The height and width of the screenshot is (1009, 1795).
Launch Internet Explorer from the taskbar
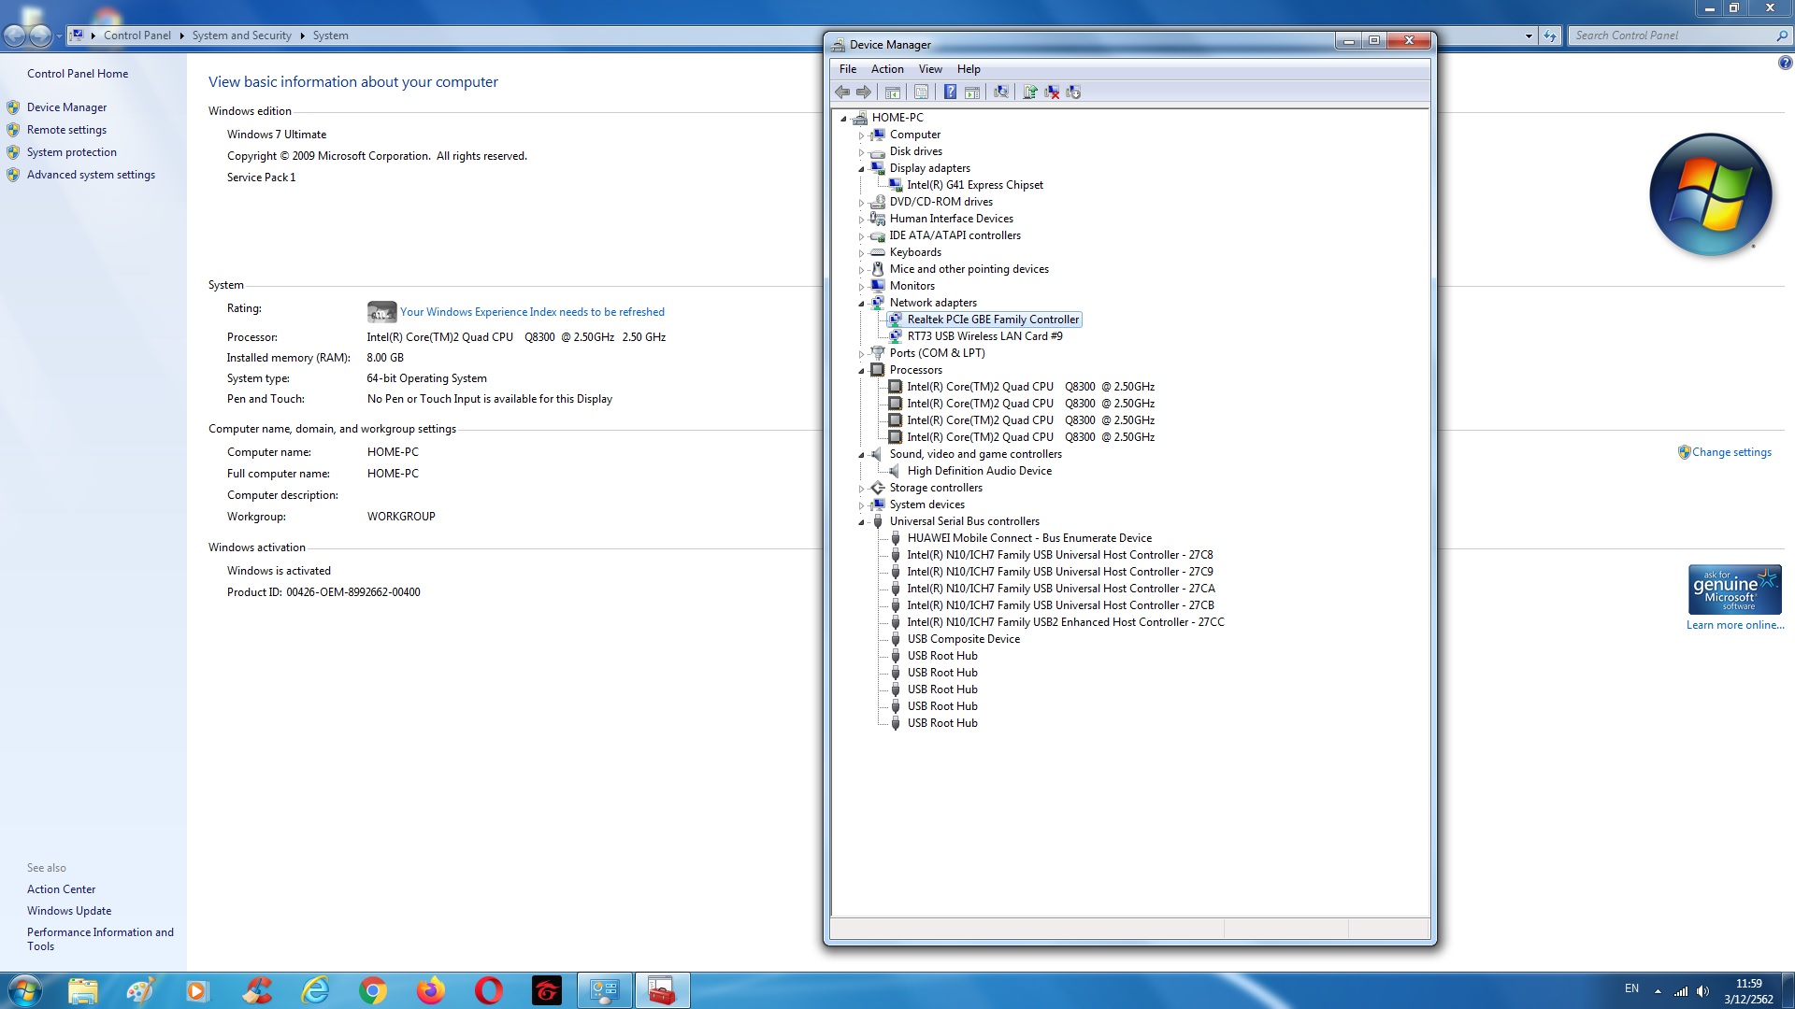pos(315,990)
